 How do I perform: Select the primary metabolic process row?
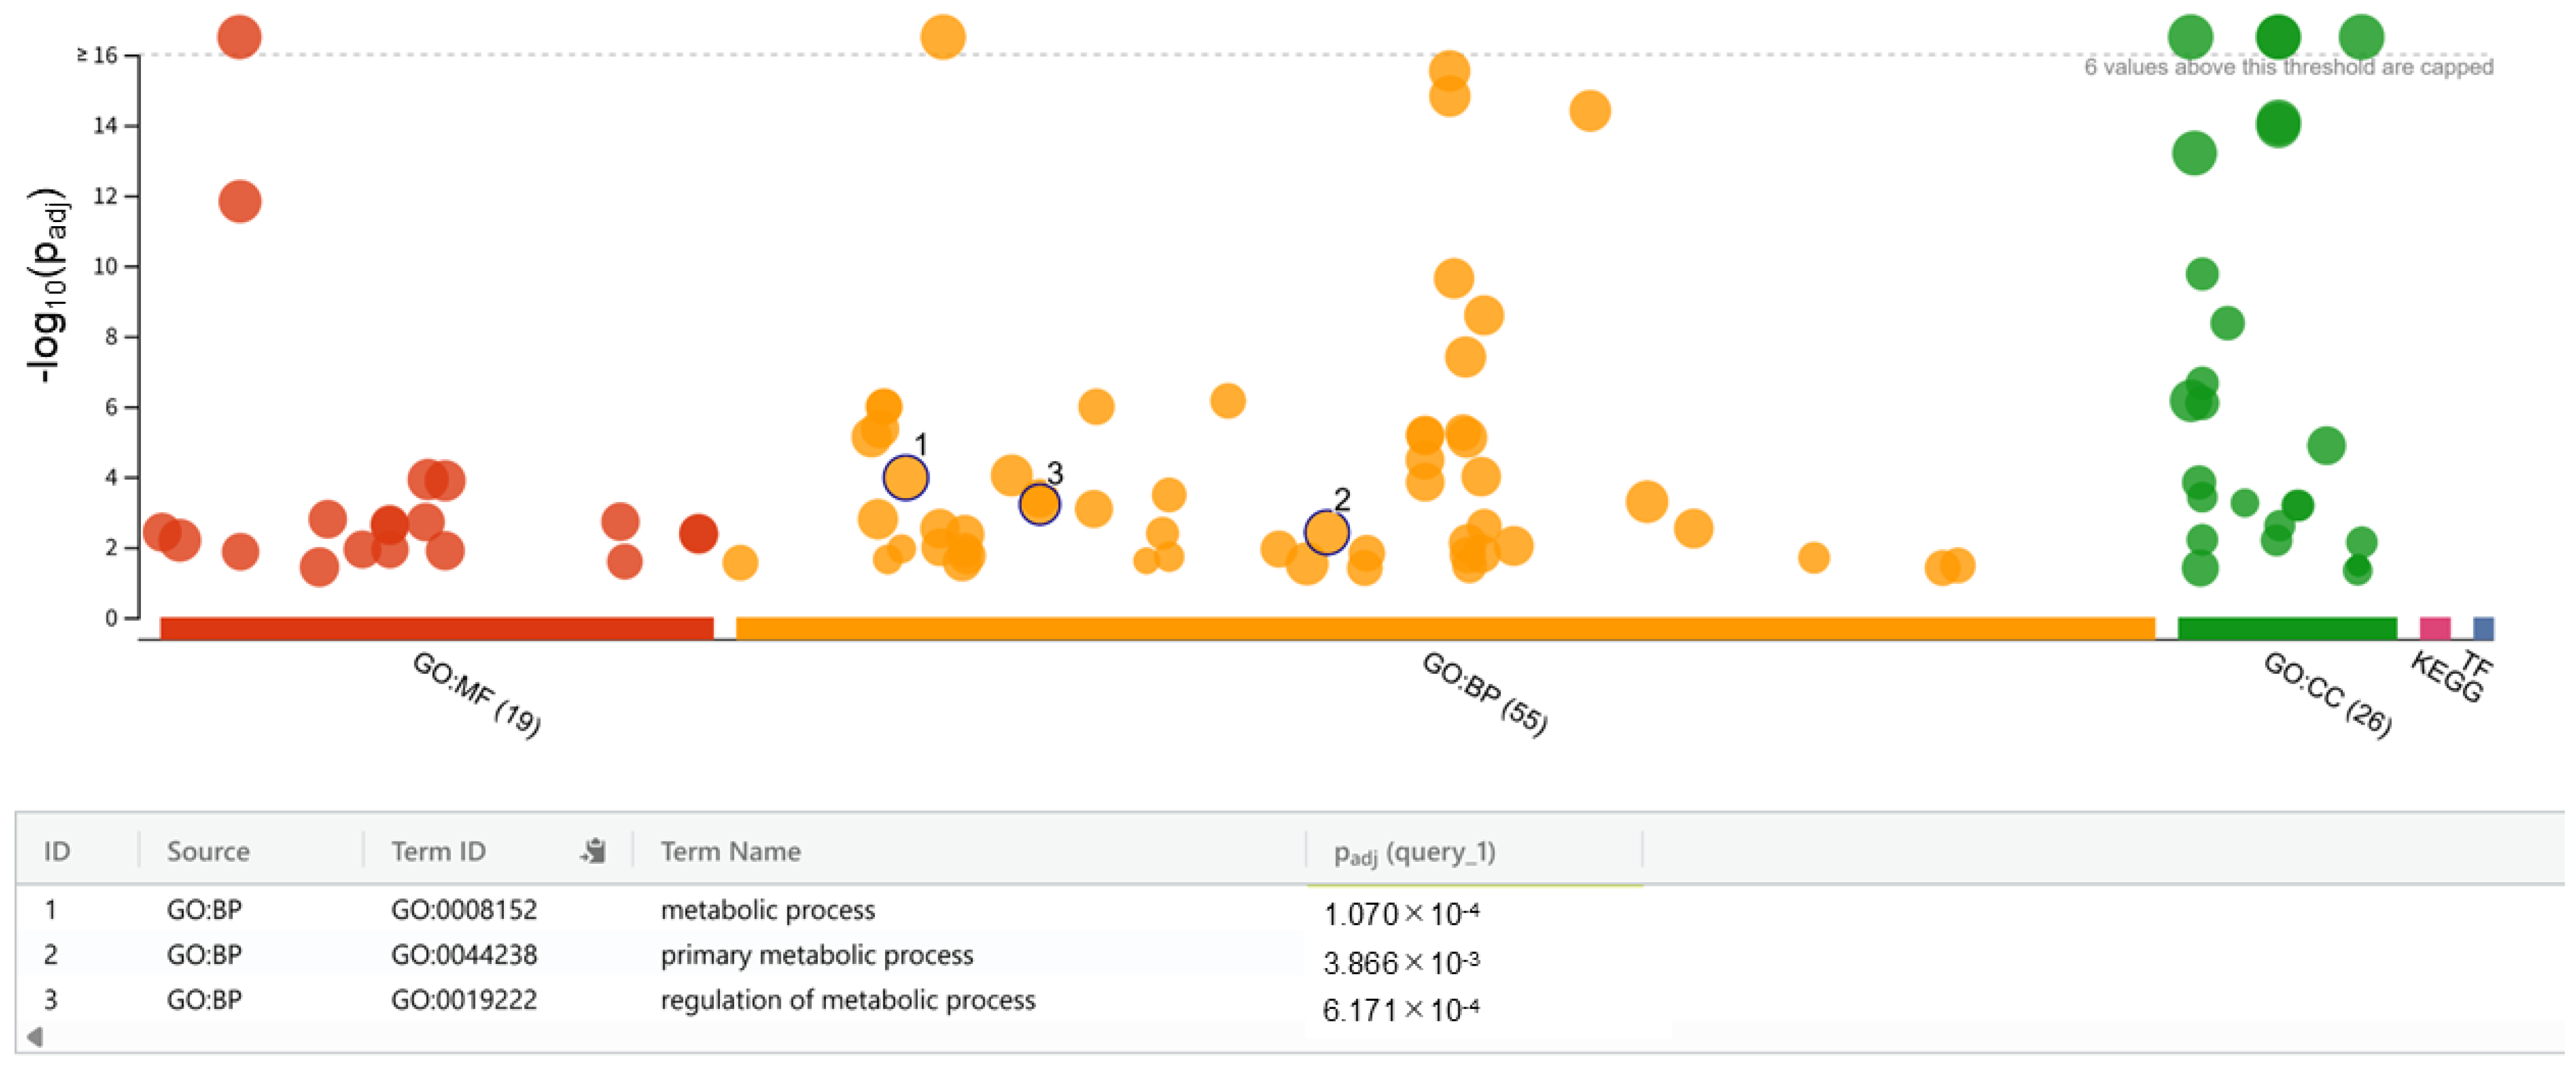[816, 954]
